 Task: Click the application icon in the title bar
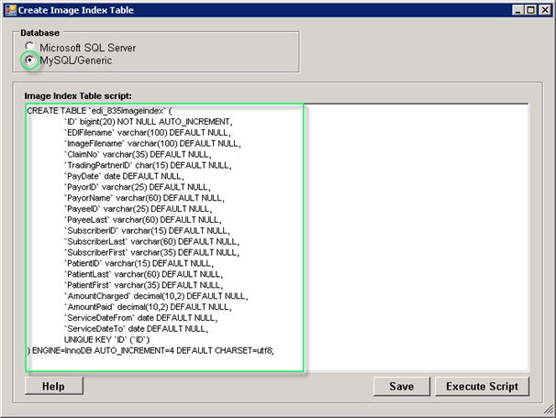point(10,10)
